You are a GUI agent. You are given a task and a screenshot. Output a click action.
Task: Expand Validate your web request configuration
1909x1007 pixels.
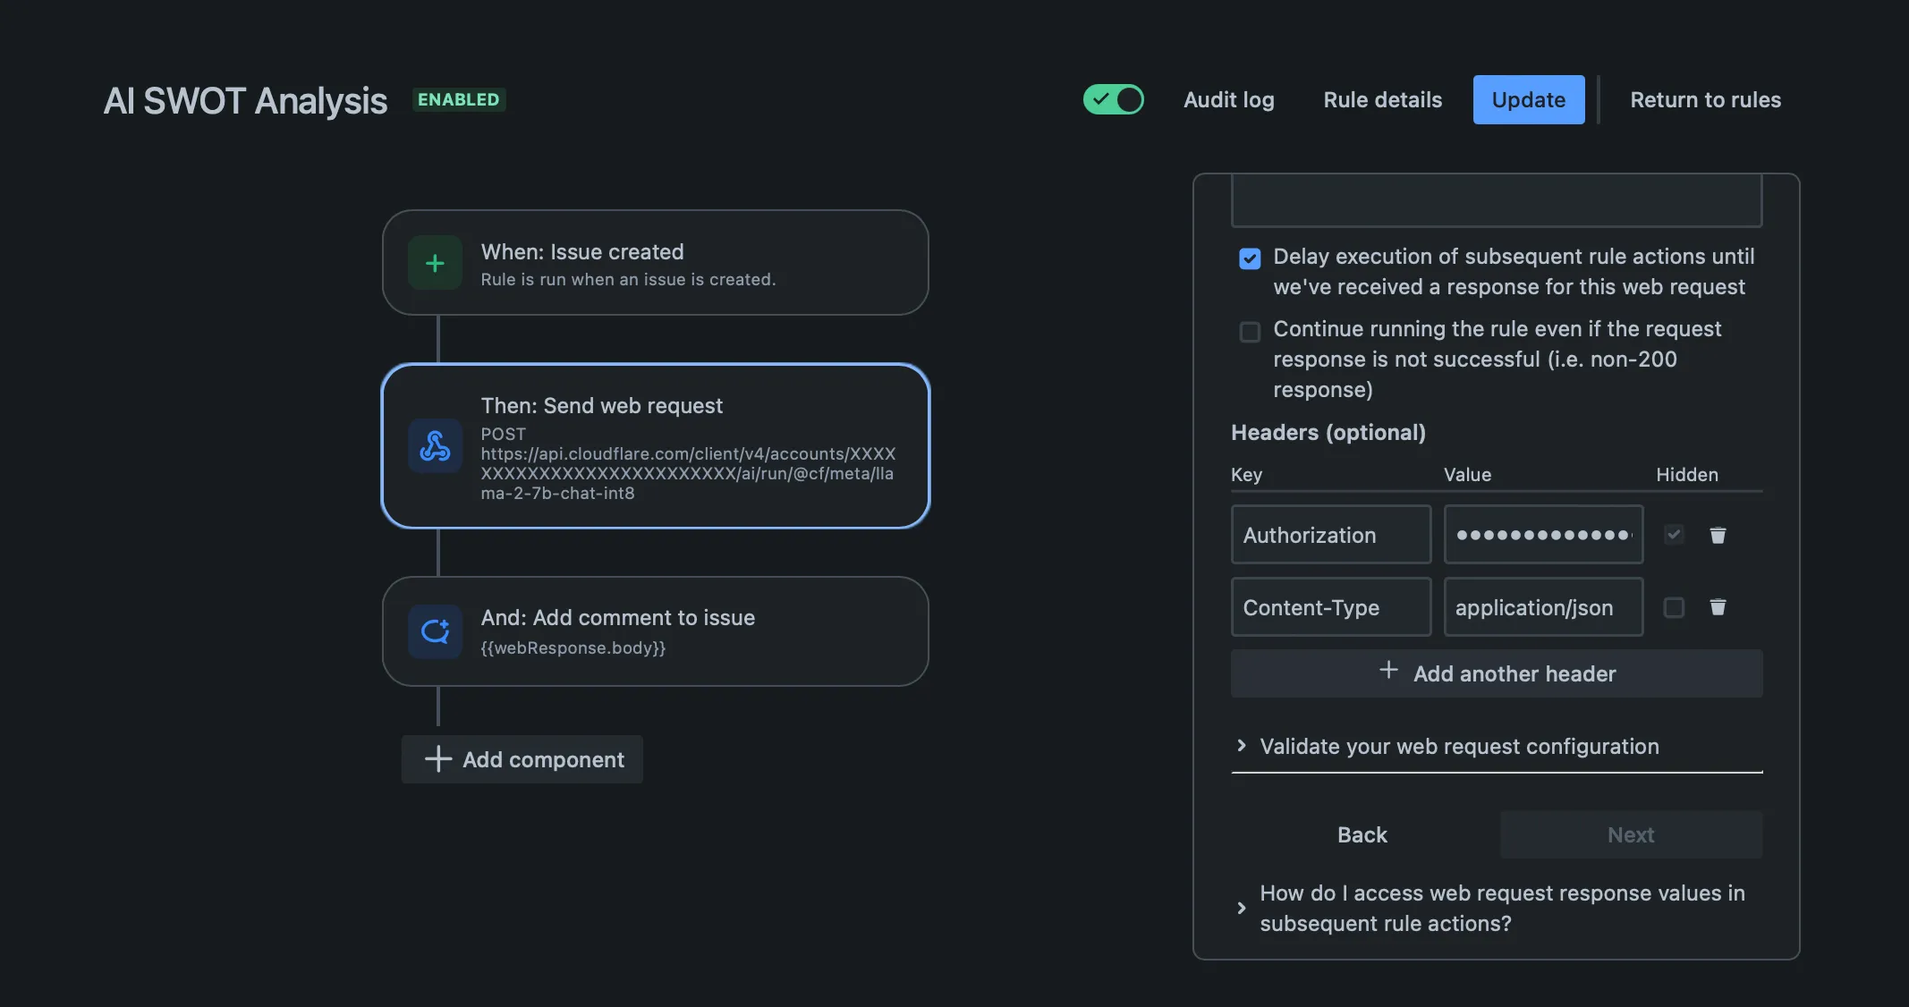1459,746
